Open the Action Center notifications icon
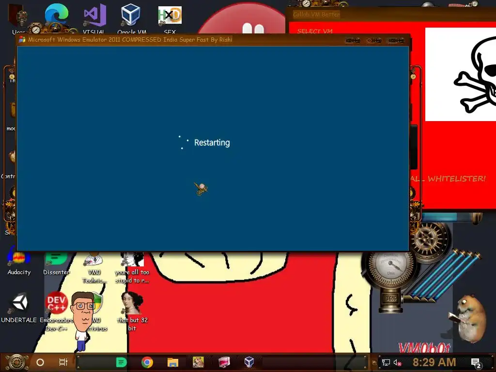 pos(476,363)
